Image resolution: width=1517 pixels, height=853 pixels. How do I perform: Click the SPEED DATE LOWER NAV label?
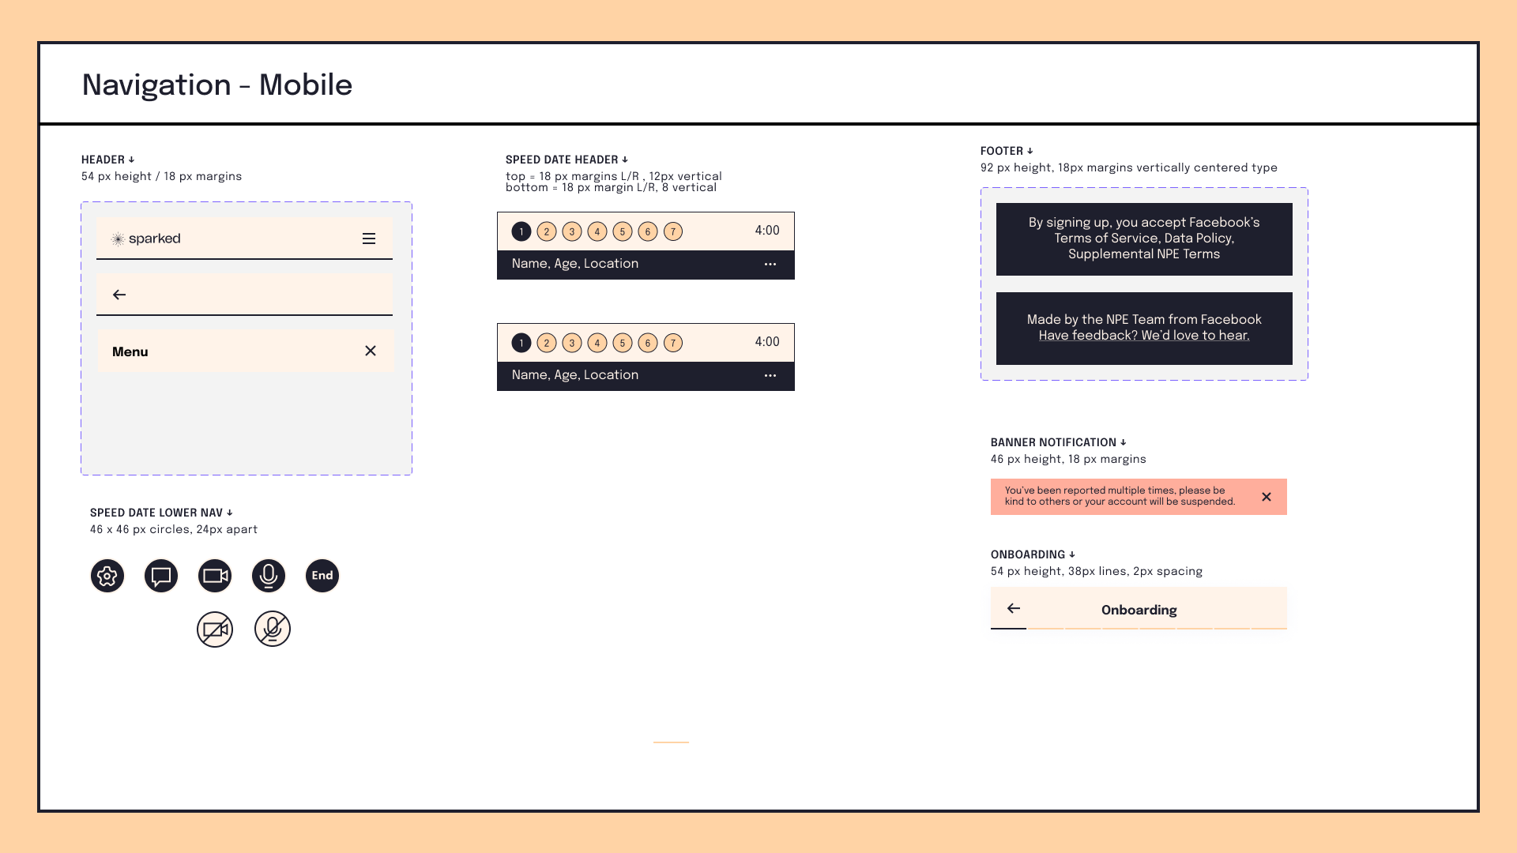pyautogui.click(x=161, y=513)
